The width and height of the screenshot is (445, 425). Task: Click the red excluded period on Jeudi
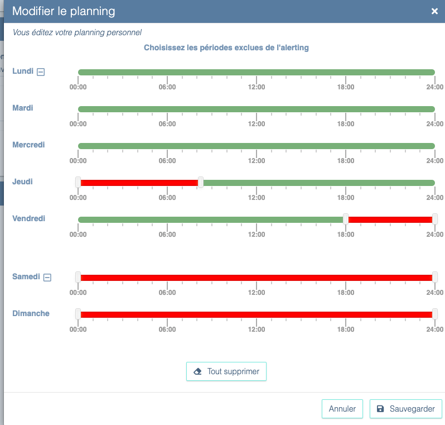(139, 183)
